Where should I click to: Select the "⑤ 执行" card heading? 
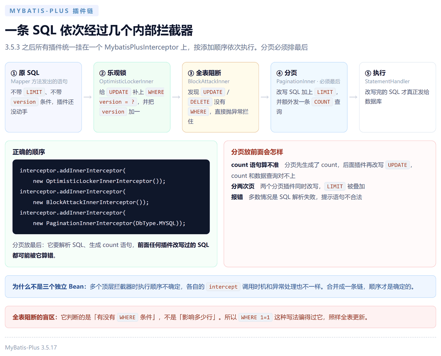tap(375, 73)
